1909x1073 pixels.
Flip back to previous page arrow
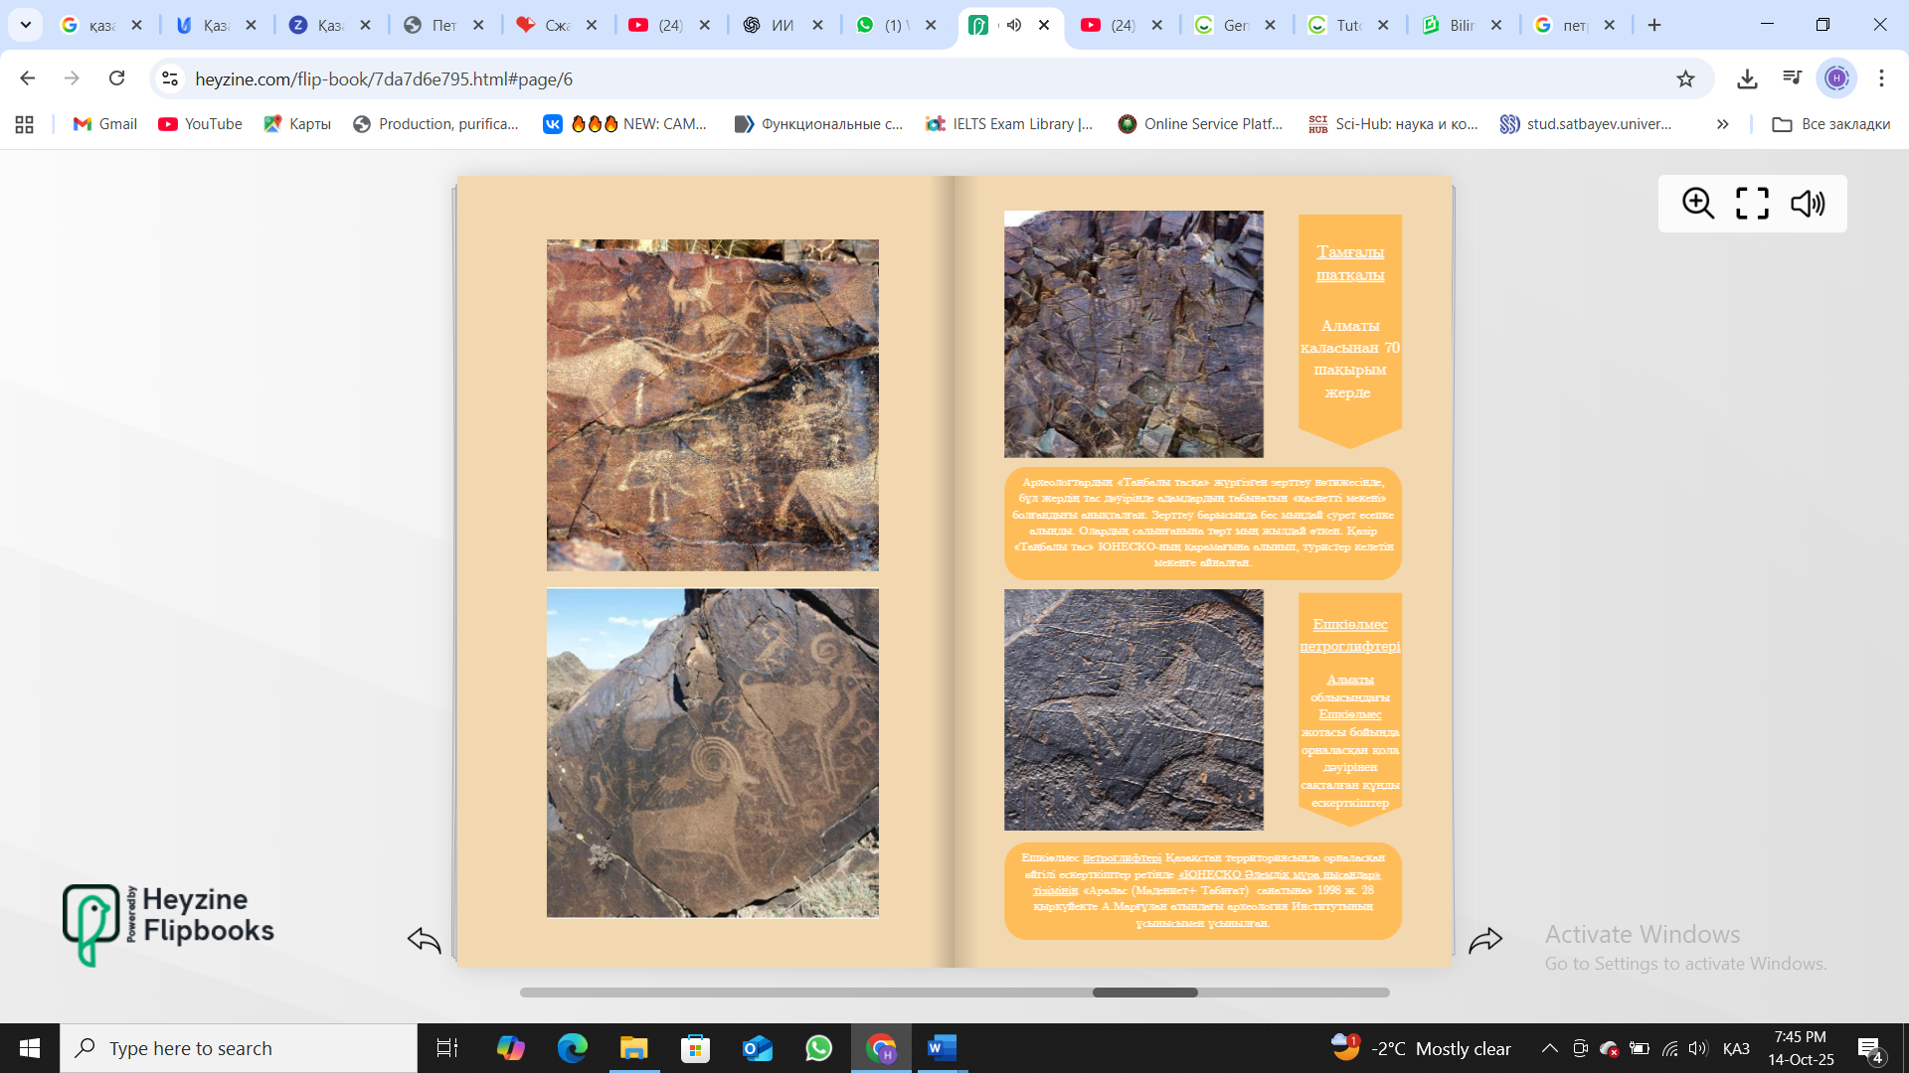(x=425, y=940)
